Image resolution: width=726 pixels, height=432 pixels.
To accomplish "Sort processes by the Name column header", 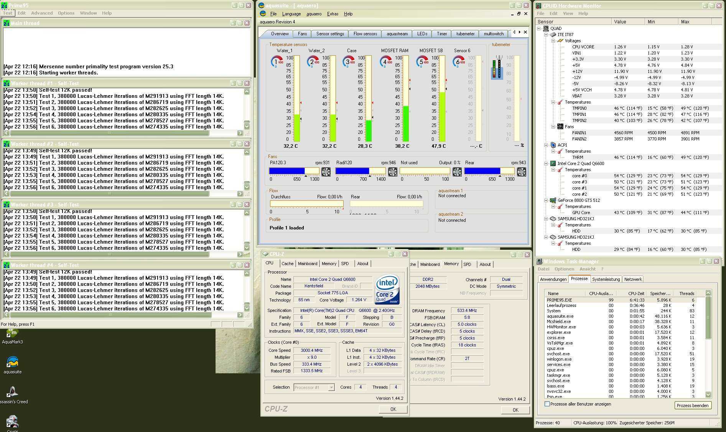I will pos(566,293).
